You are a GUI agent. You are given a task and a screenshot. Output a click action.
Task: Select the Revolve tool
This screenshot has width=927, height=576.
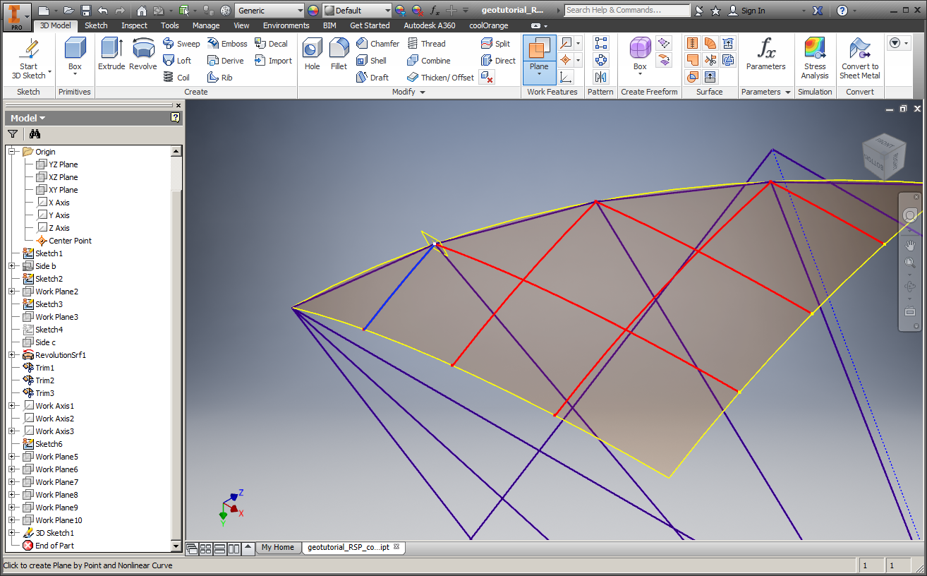143,54
